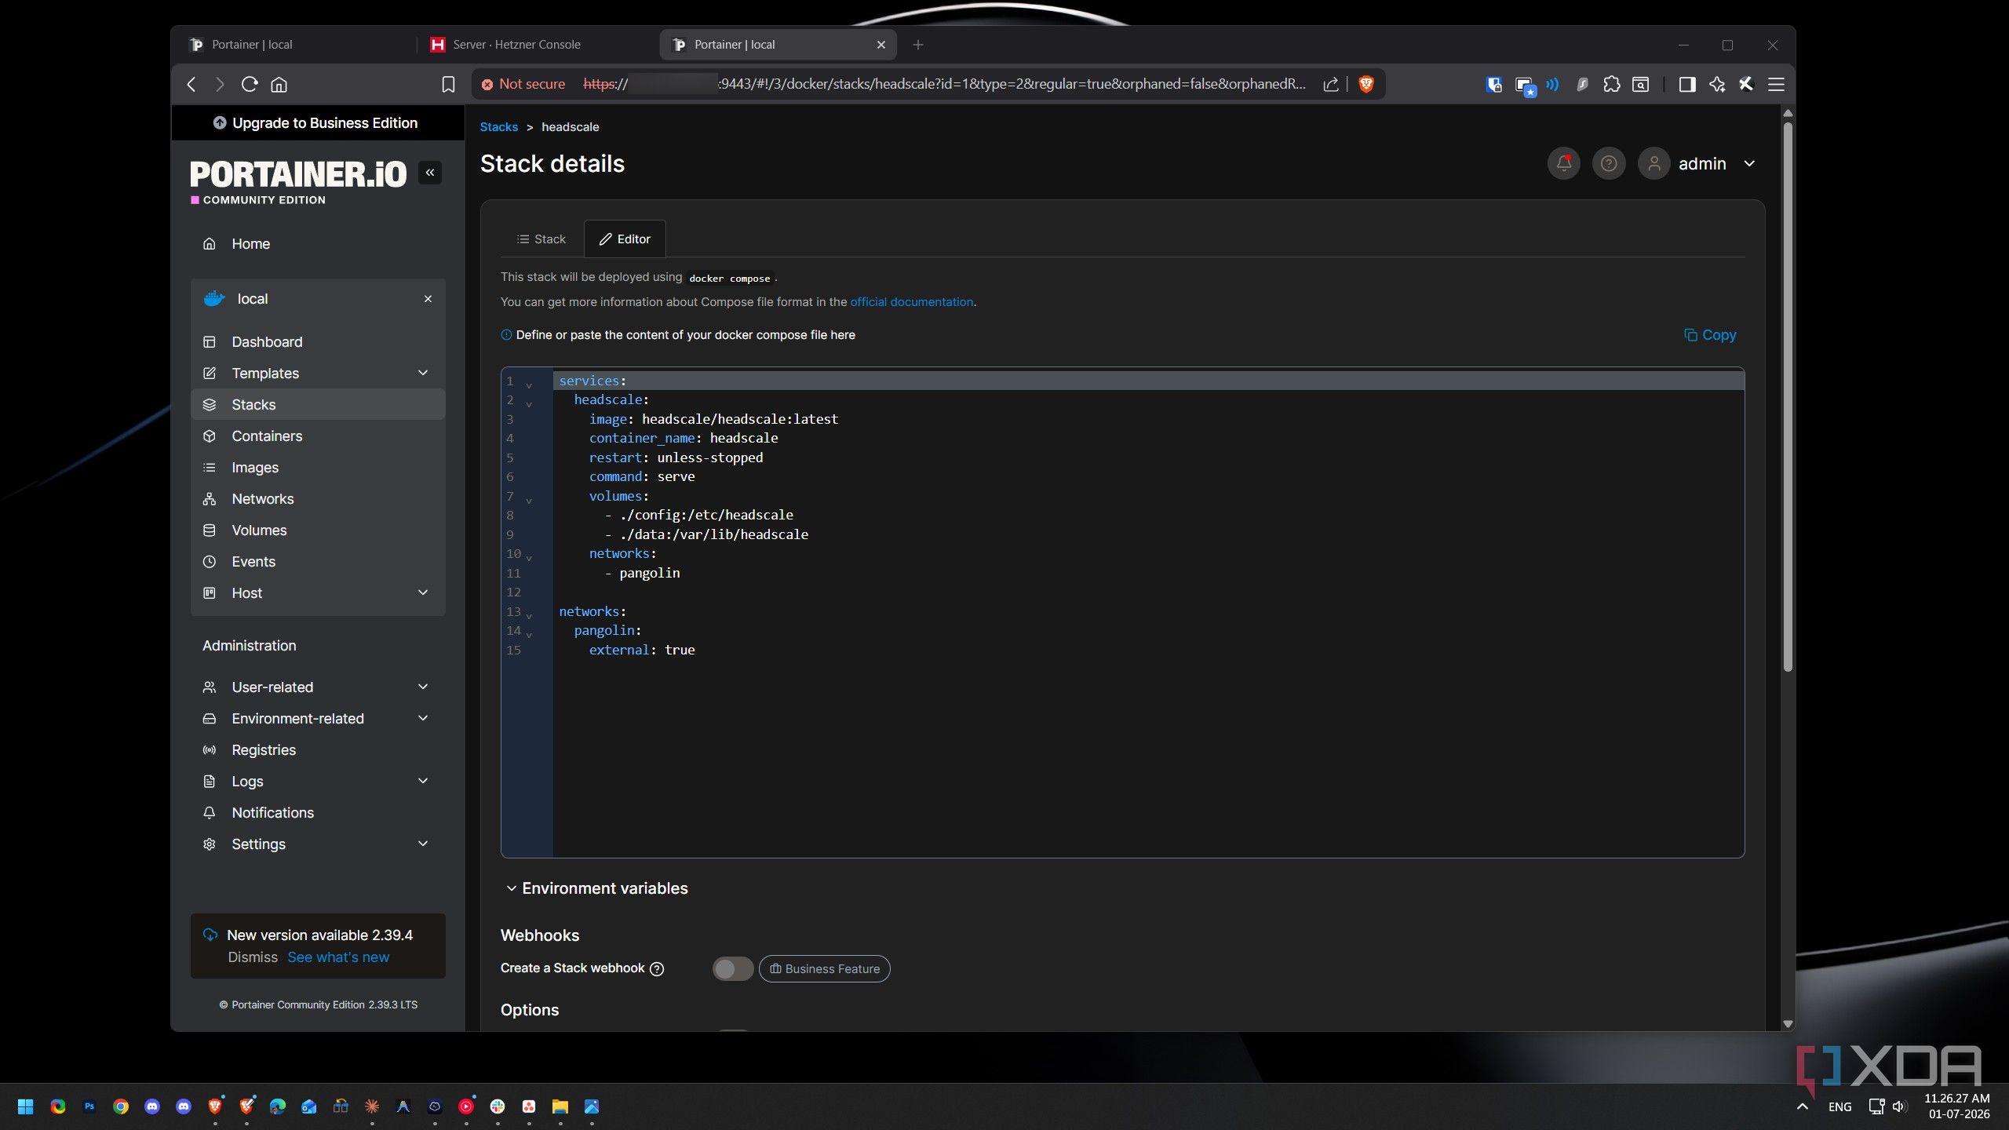Expand the Host submenu chevron
Image resolution: width=2009 pixels, height=1130 pixels.
click(423, 592)
